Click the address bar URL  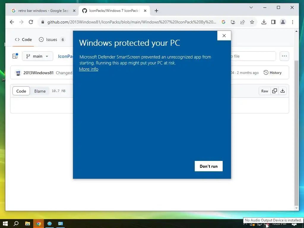132,22
